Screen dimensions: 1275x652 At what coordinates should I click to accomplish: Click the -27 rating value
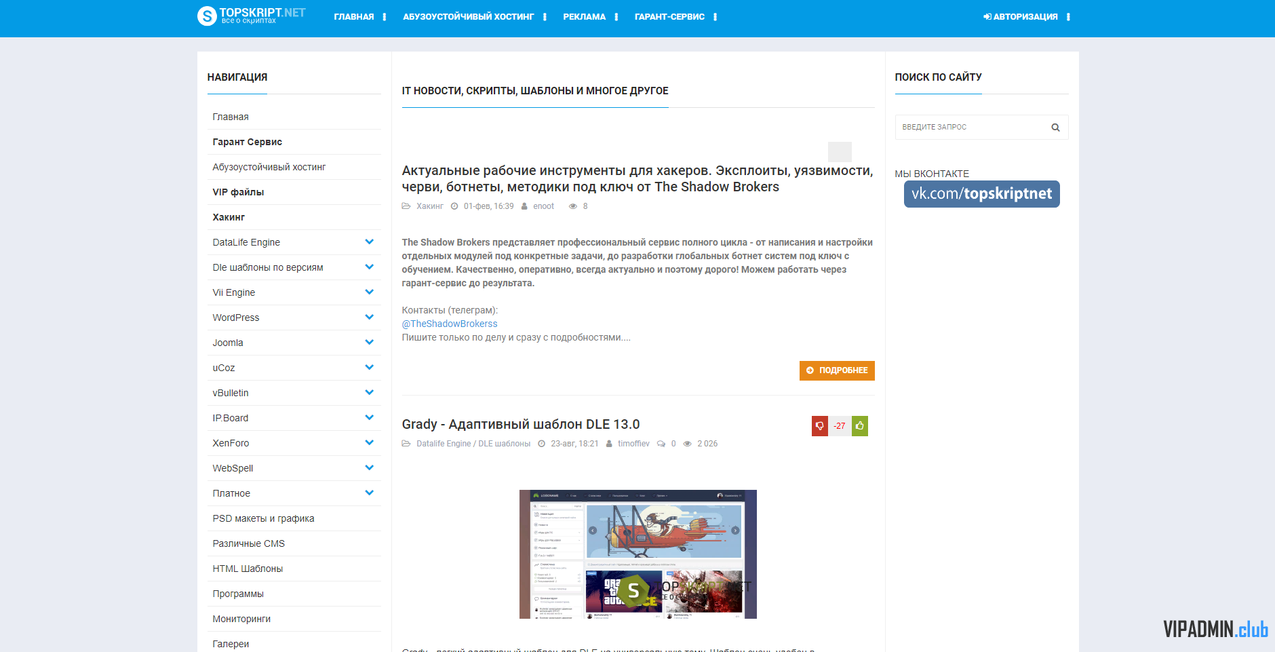pos(840,426)
